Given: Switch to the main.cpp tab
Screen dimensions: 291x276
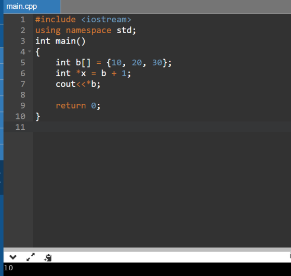Looking at the screenshot, I should click(32, 7).
